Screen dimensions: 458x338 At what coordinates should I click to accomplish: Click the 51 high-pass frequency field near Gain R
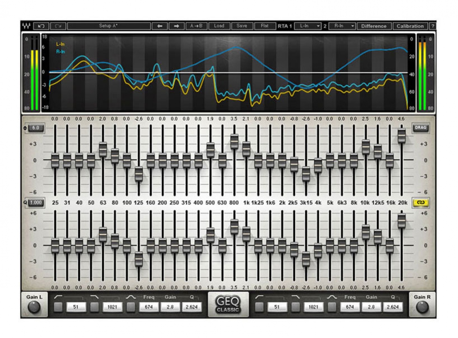tap(277, 307)
